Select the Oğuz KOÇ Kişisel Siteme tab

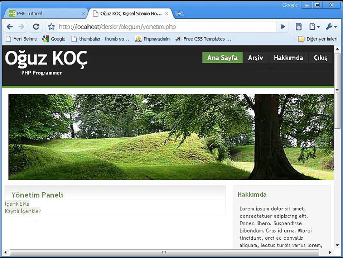[x=130, y=14]
